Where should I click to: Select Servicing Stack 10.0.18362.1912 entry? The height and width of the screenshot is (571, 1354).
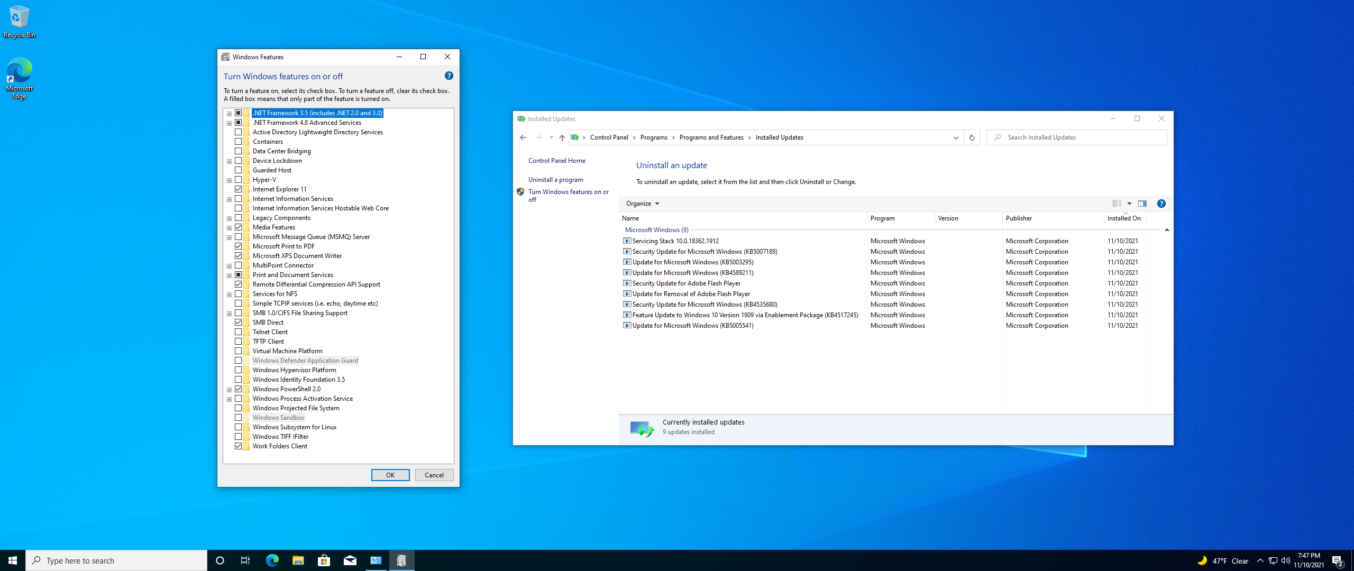[x=884, y=241]
